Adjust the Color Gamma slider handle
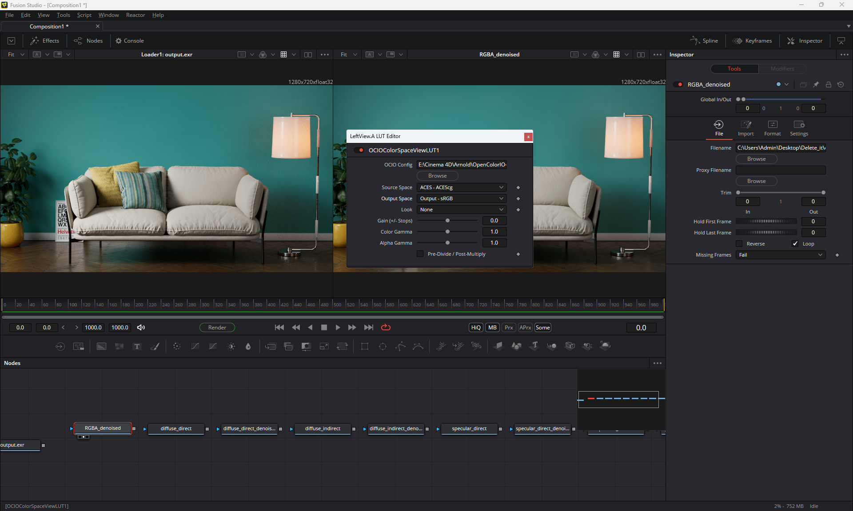853x511 pixels. point(447,232)
